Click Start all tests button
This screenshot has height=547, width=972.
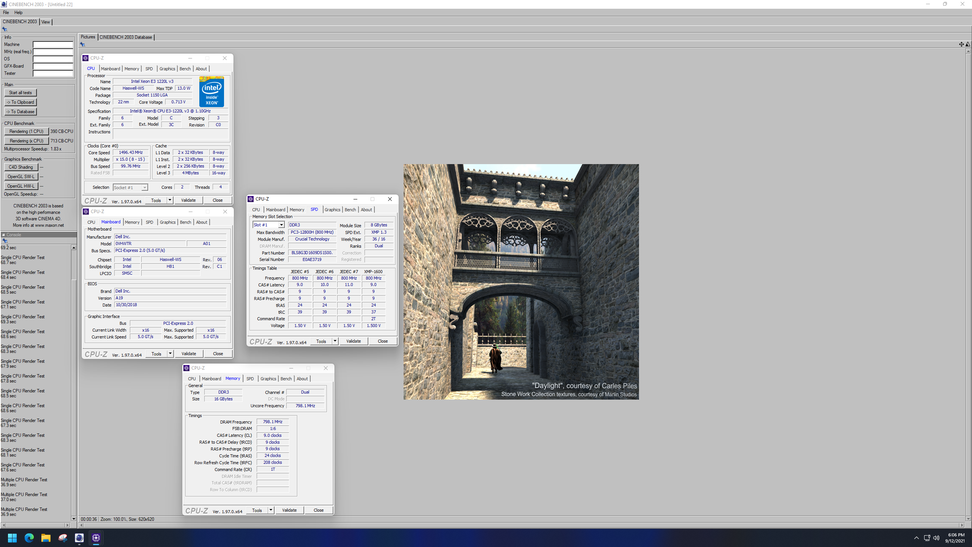coord(21,93)
